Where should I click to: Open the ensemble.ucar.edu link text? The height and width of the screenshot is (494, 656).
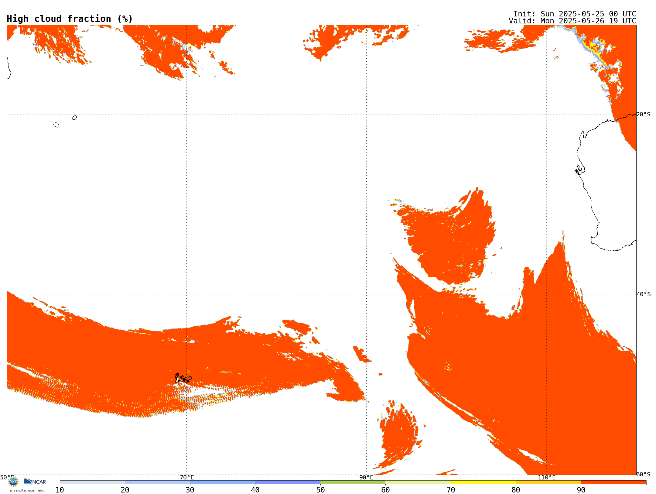27,490
